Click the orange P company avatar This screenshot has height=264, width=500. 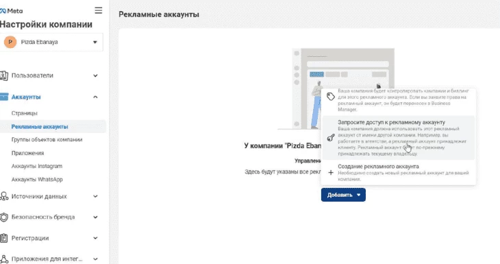[x=10, y=42]
